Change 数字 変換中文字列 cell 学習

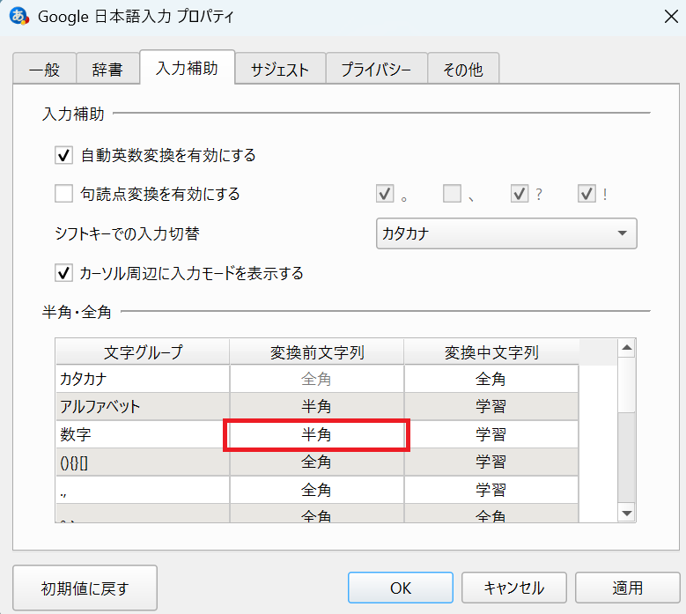pos(491,434)
